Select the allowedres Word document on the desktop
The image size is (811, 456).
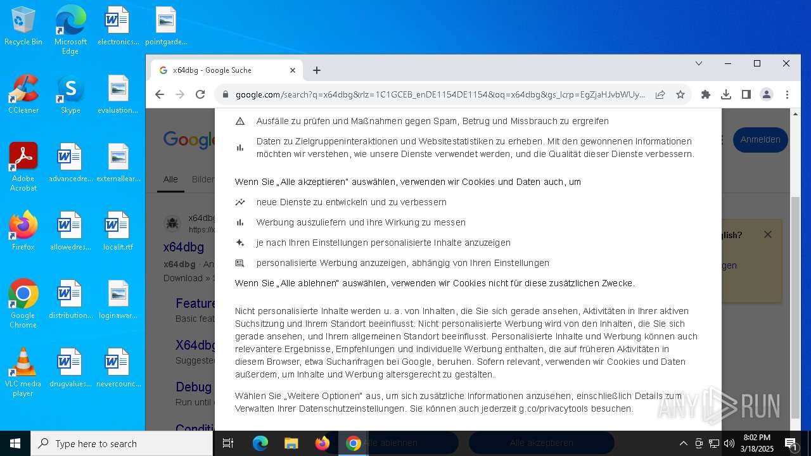click(70, 231)
